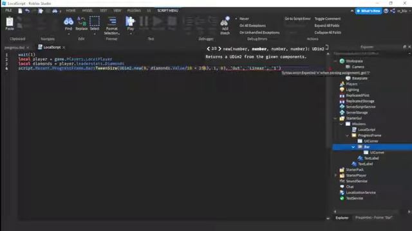Switch to the TEST ribbon tab
This screenshot has width=412, height=231.
click(x=104, y=10)
